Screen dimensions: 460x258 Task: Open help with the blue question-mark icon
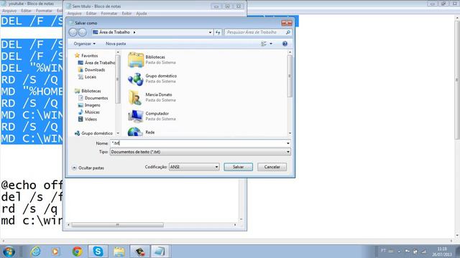(x=285, y=44)
